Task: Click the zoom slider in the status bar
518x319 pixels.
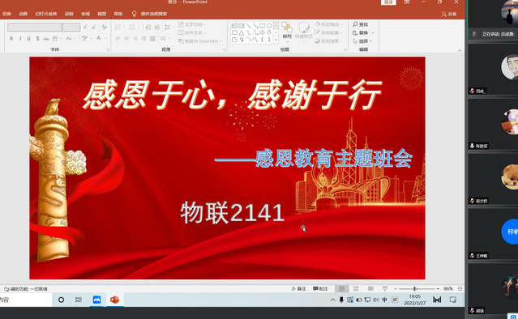Action: 417,289
